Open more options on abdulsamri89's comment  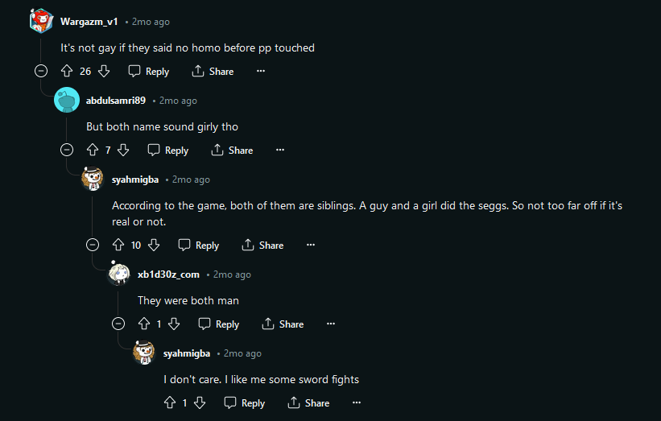(279, 150)
